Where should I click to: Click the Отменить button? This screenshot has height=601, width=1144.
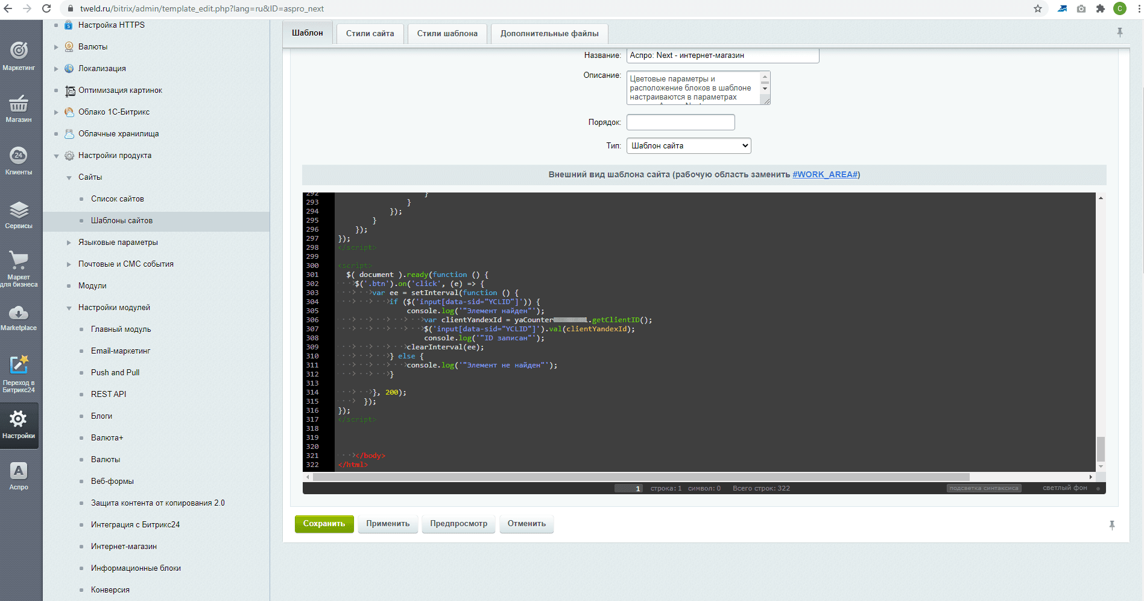coord(526,524)
